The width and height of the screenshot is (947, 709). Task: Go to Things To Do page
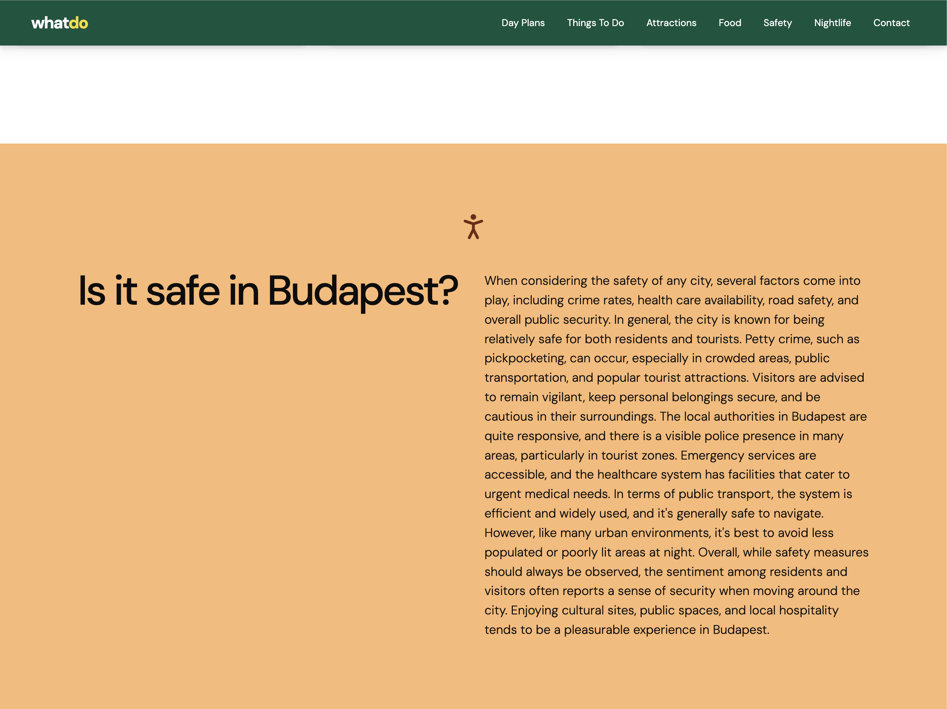point(595,23)
